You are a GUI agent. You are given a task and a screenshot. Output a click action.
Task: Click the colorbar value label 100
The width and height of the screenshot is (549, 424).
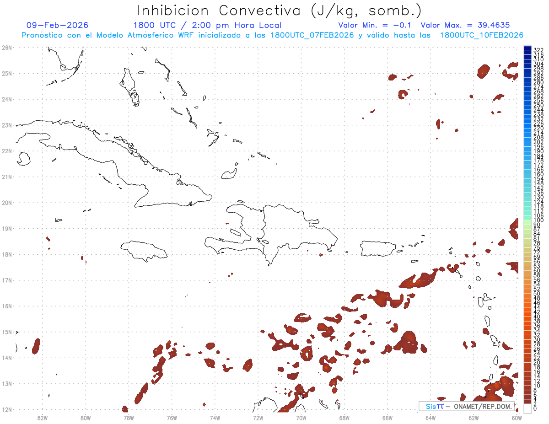click(x=538, y=221)
